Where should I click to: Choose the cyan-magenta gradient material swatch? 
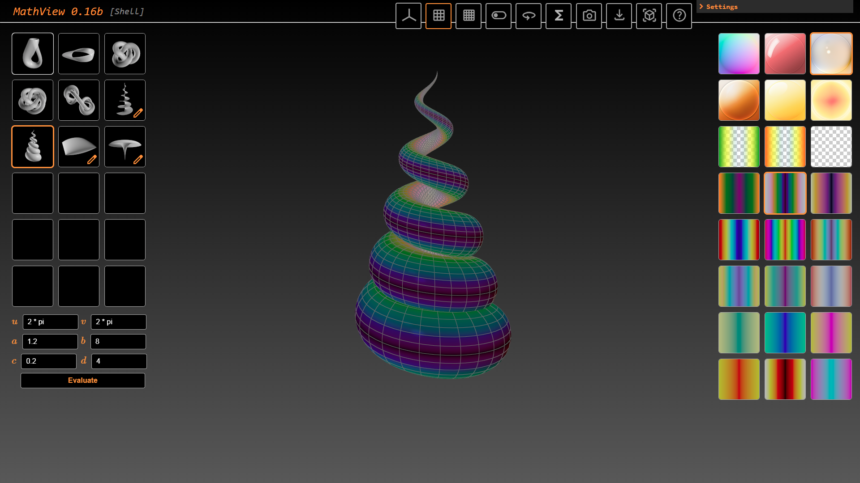click(x=739, y=54)
